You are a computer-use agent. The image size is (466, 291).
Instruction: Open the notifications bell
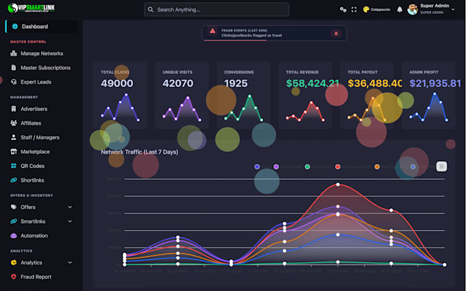400,10
